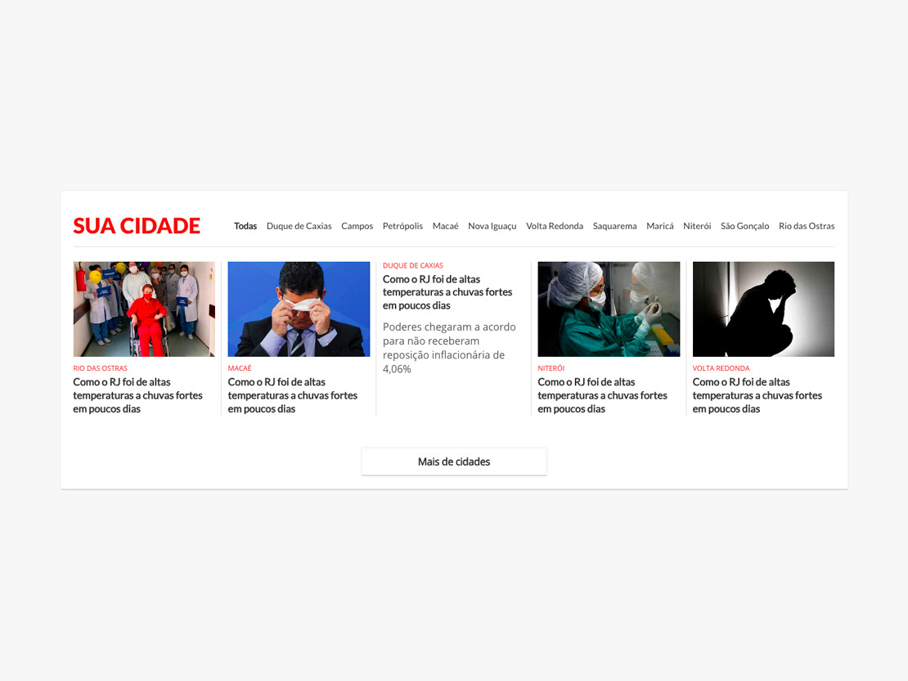Choose the São Gonçalo tab
Viewport: 908px width, 681px height.
pyautogui.click(x=744, y=226)
